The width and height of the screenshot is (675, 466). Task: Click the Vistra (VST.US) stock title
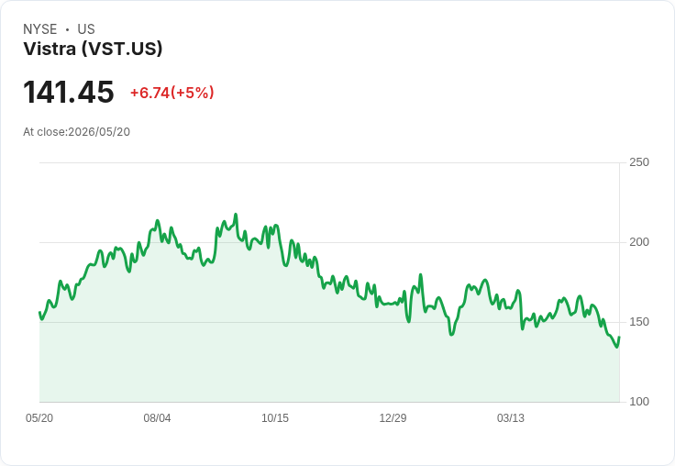pos(93,49)
